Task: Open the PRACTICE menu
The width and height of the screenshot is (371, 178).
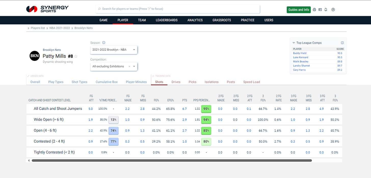Action: (248, 20)
